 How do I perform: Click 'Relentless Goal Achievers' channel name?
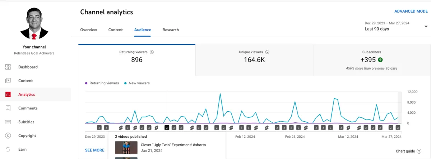point(34,53)
